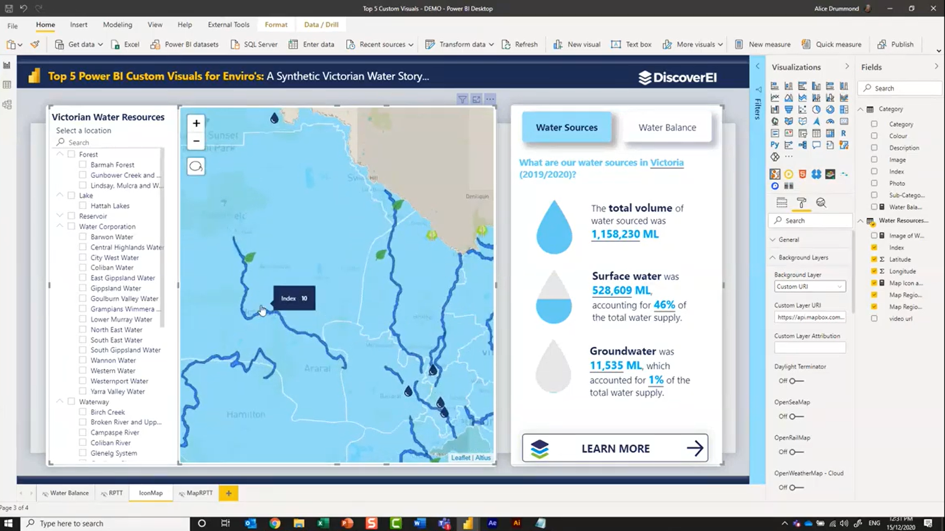Select the R script visual
Image resolution: width=945 pixels, height=531 pixels.
[844, 133]
